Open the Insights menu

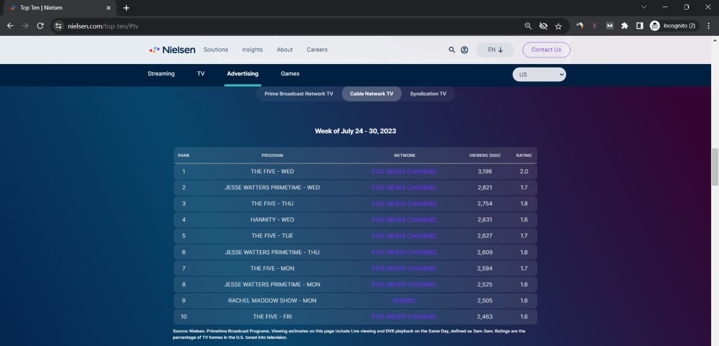pos(252,50)
